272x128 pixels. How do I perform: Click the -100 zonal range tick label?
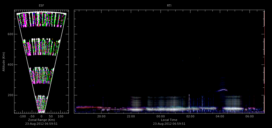coord(22,116)
